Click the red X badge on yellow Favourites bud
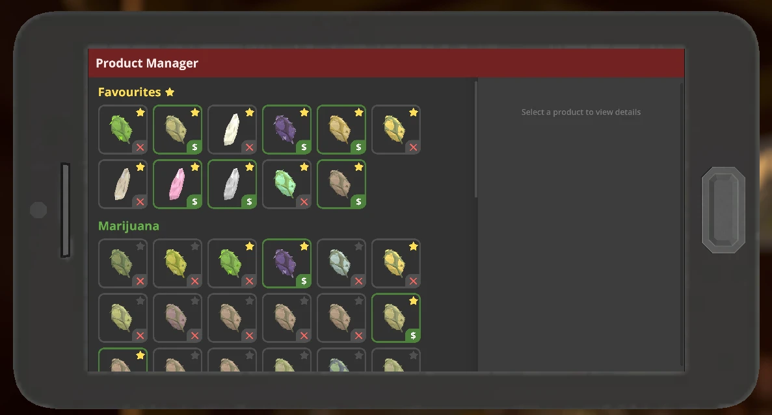Viewport: 772px width, 415px height. click(413, 147)
